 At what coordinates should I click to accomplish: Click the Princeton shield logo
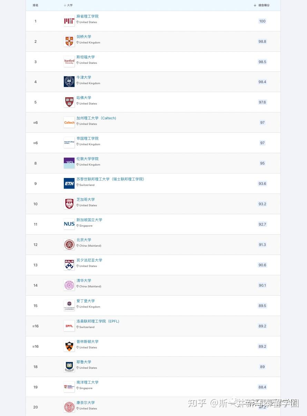[x=69, y=346]
